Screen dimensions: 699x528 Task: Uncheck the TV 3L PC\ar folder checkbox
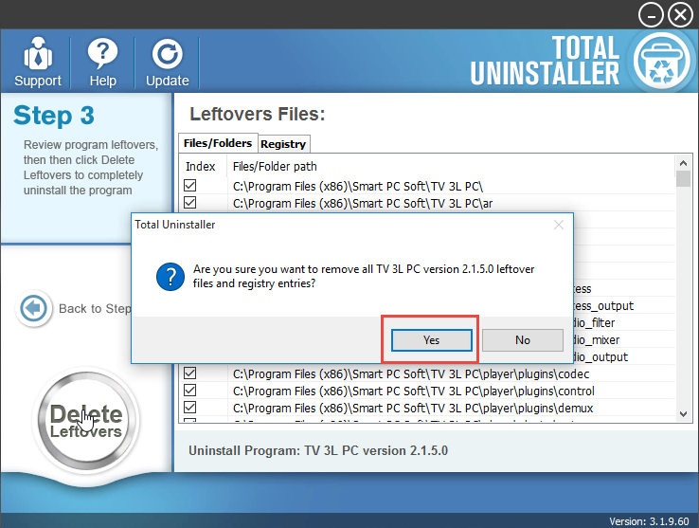[190, 202]
